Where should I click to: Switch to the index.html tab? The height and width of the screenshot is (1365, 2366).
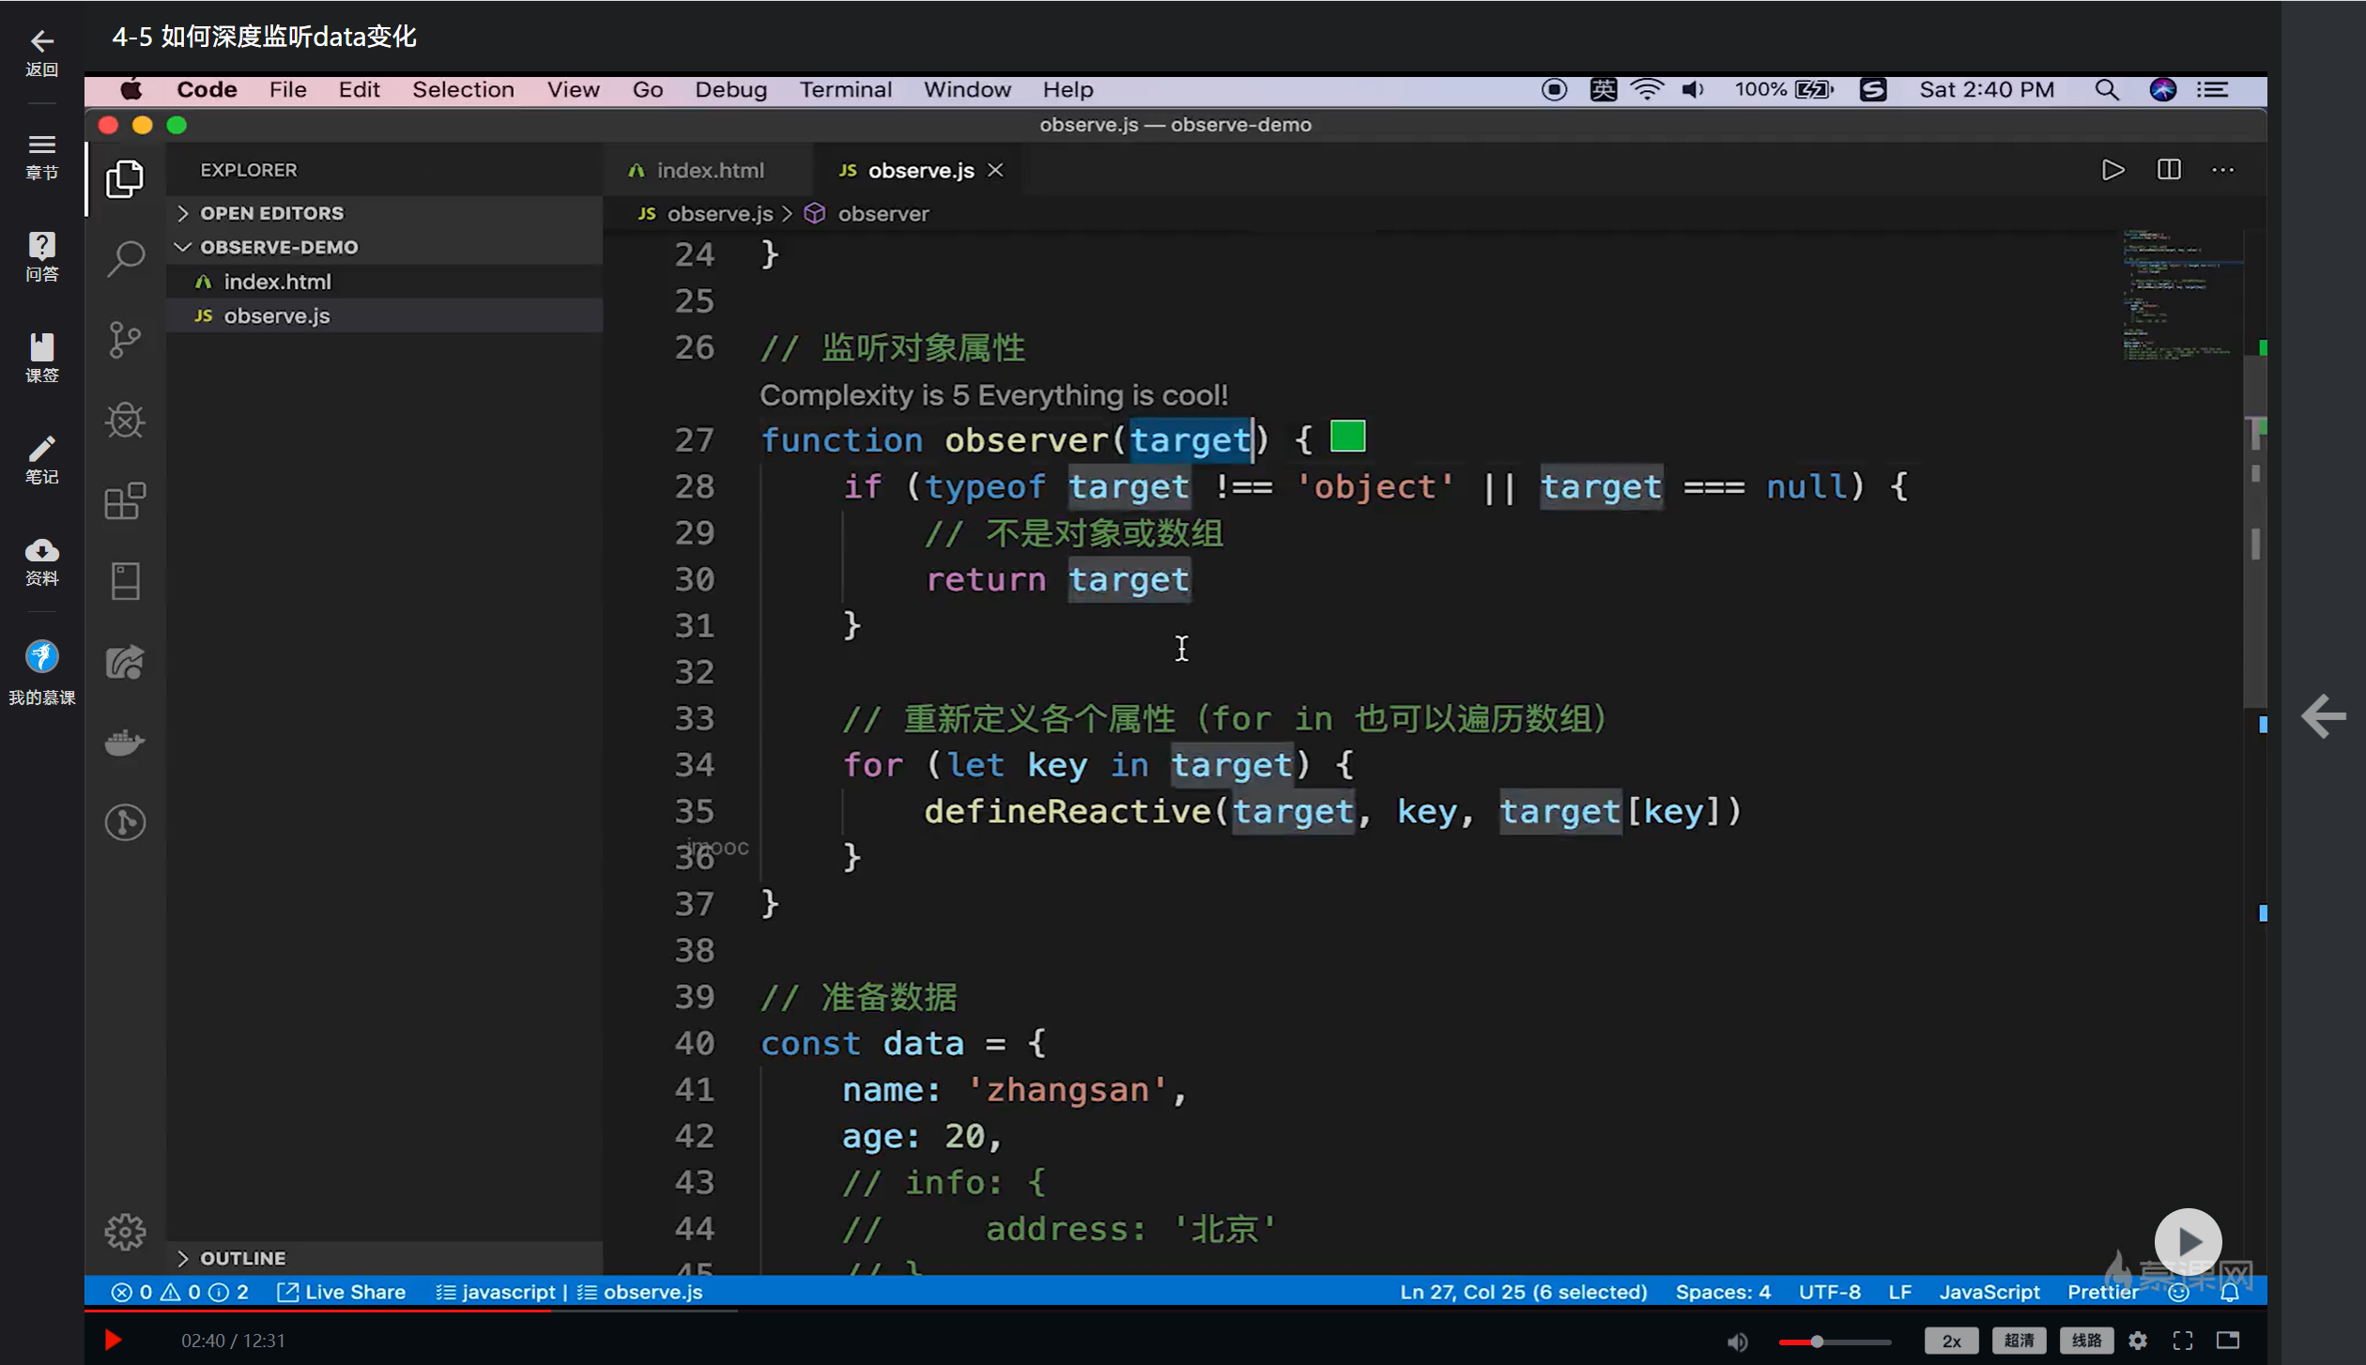pos(709,171)
